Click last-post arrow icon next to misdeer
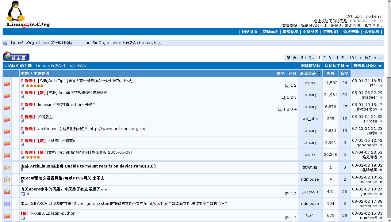391x222 pixels. (381, 98)
